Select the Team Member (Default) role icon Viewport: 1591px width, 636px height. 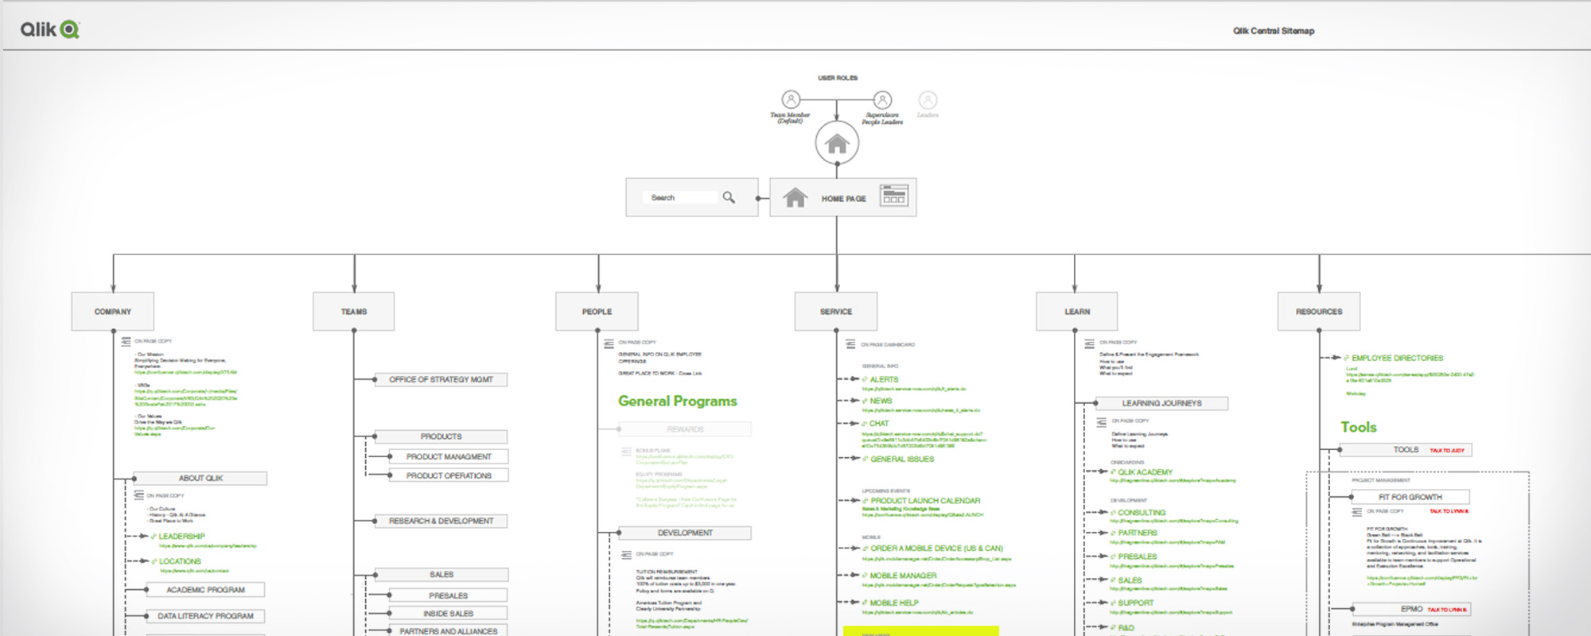coord(791,99)
